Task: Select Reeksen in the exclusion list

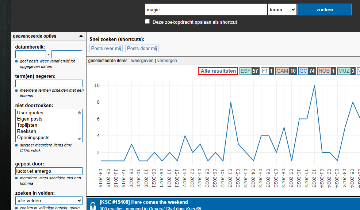Action: pos(26,131)
